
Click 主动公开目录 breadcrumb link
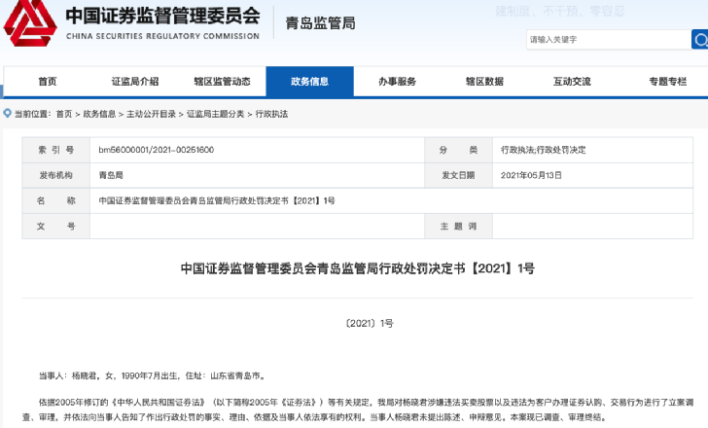pyautogui.click(x=149, y=114)
